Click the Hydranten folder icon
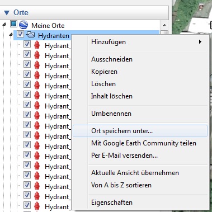Screen dimensions: 212x212 coord(30,35)
